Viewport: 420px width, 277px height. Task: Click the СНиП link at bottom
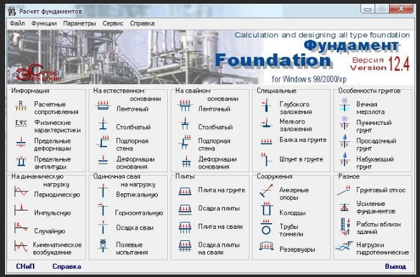[x=25, y=266]
